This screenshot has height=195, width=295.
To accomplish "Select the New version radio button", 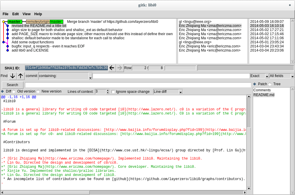I will pos(38,91).
